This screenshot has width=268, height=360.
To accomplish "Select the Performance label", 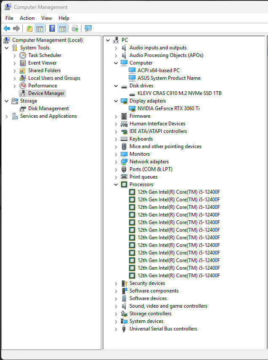I will click(43, 86).
